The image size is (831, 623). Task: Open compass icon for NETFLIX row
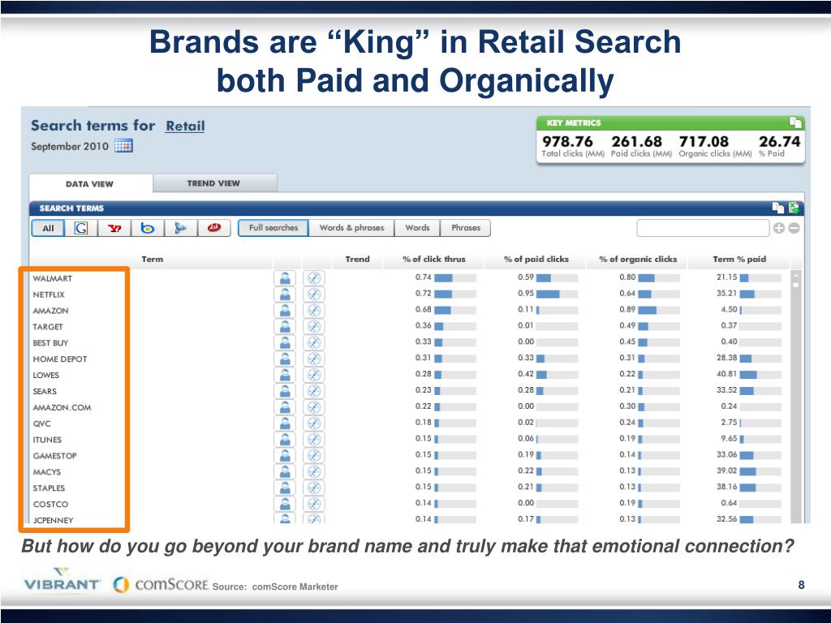pos(314,294)
